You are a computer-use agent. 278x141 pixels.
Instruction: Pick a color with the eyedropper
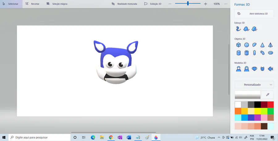[267, 95]
